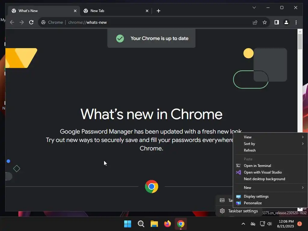Click the Chrome logo in the page center
308x231 pixels.
[x=152, y=186]
